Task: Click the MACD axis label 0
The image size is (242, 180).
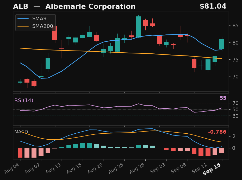Action: 234,148
